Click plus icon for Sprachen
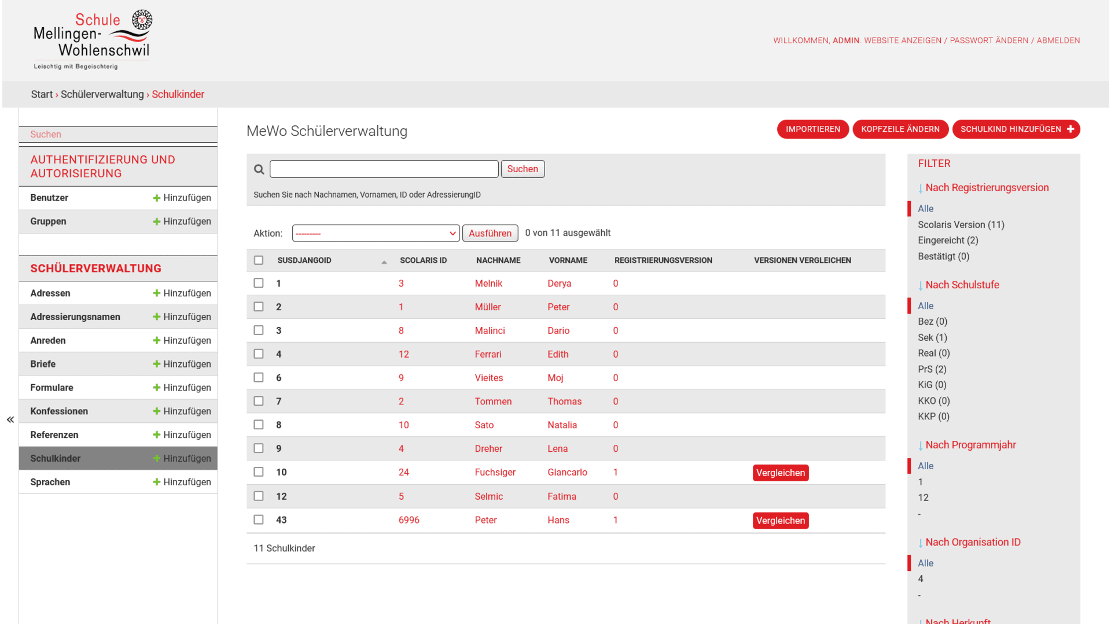Viewport: 1111px width, 624px height. 156,482
